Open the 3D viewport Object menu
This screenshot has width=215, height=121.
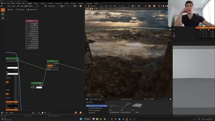pyautogui.click(x=115, y=6)
